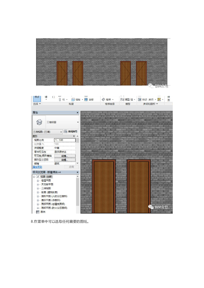Close the 项目浏览器 panel
Screen dimensions: 204x288
point(77,172)
